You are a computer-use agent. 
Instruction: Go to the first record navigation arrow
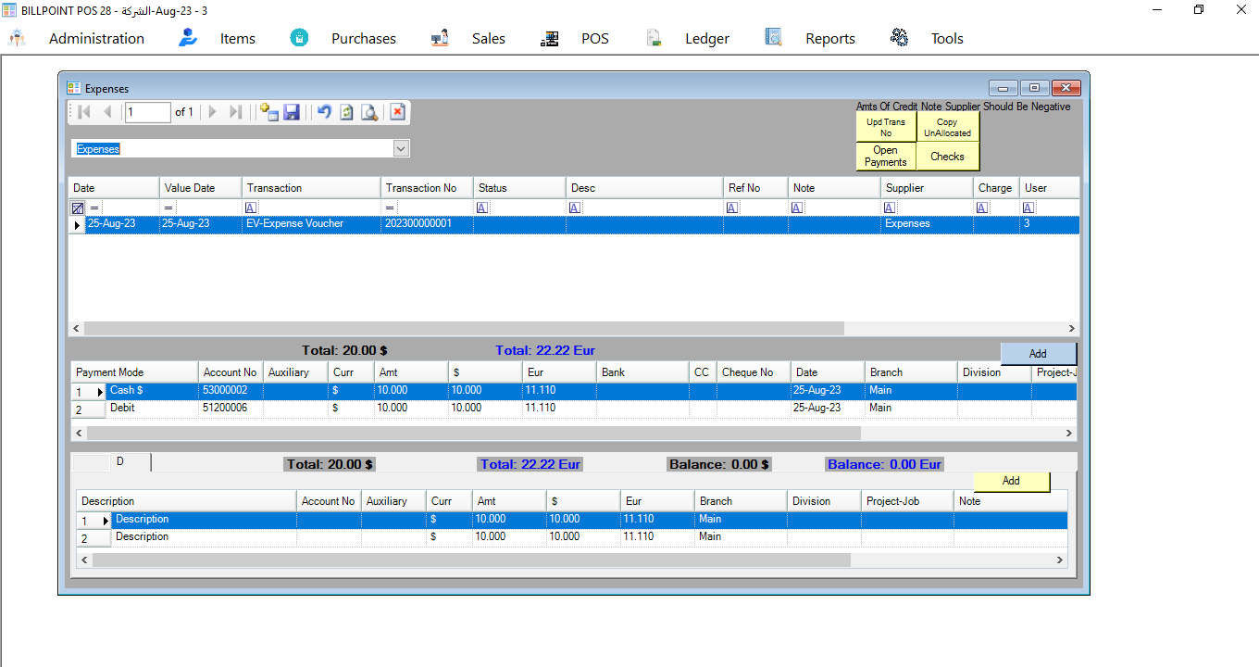point(83,112)
